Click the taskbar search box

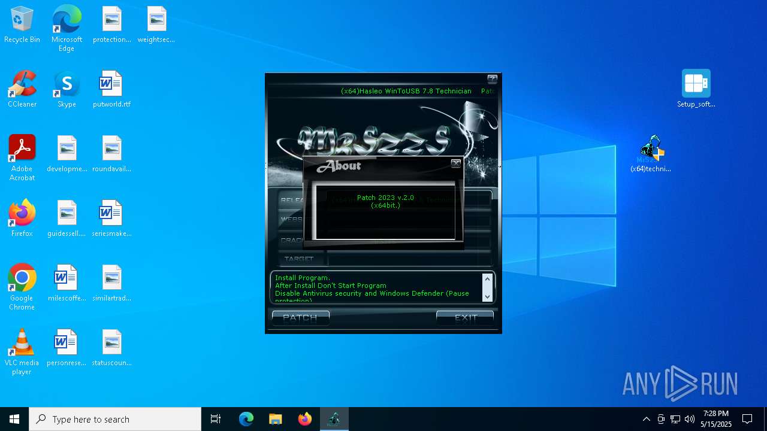click(x=115, y=419)
